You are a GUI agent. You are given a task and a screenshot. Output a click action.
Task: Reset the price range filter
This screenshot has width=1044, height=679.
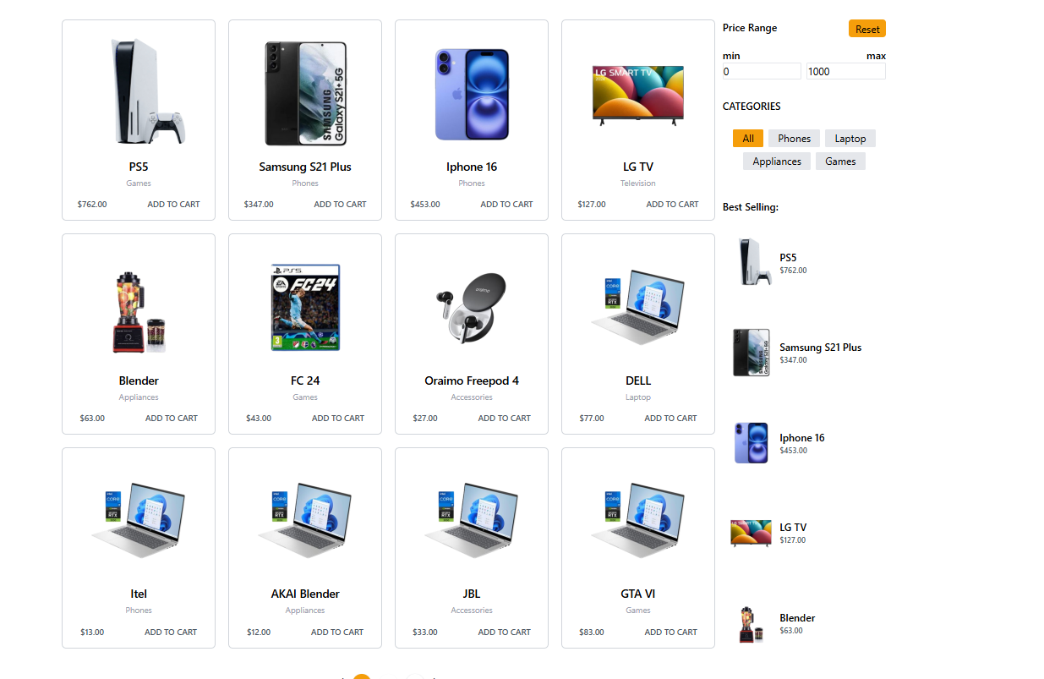867,29
